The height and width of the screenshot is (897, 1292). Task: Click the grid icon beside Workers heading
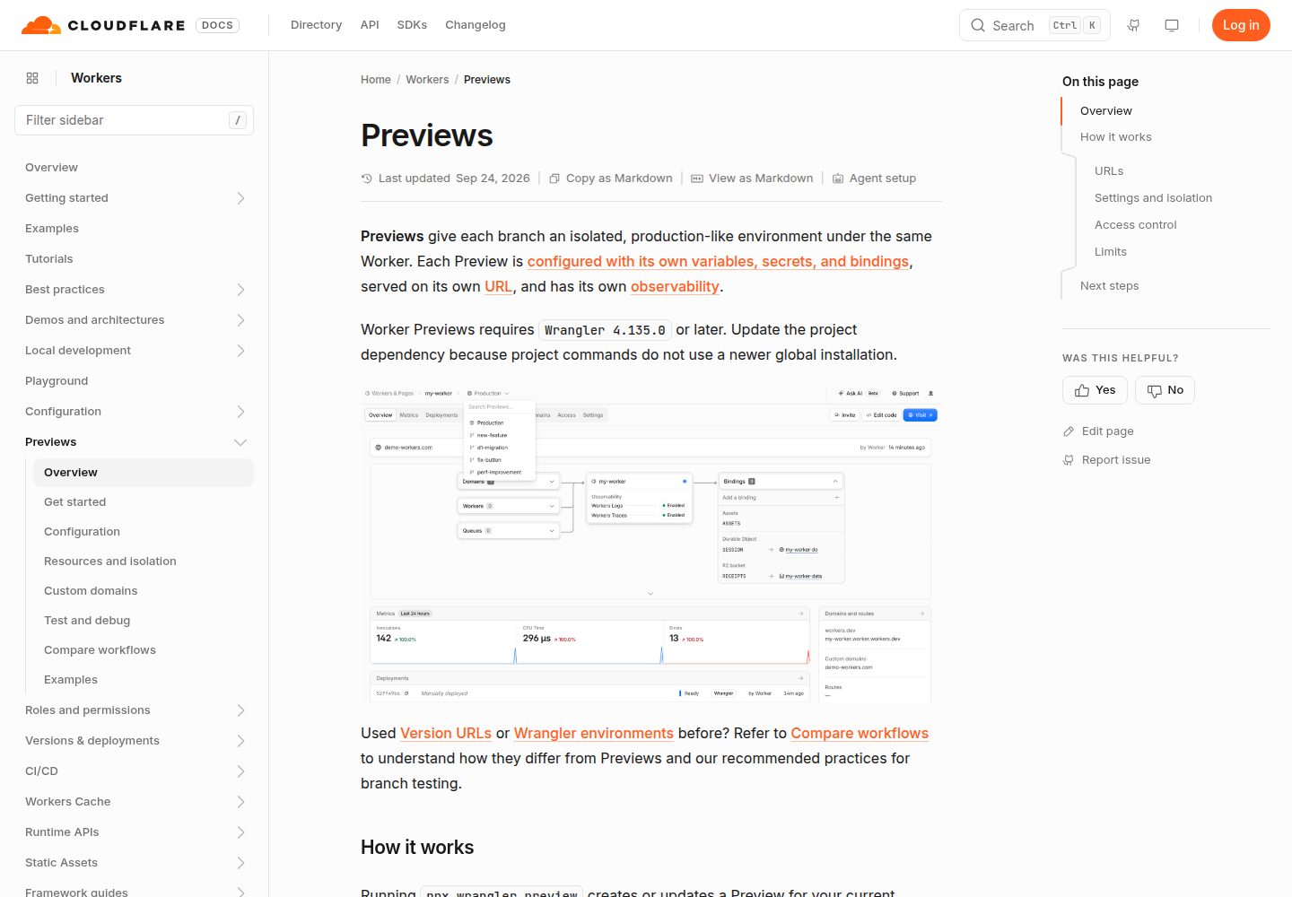coord(32,78)
